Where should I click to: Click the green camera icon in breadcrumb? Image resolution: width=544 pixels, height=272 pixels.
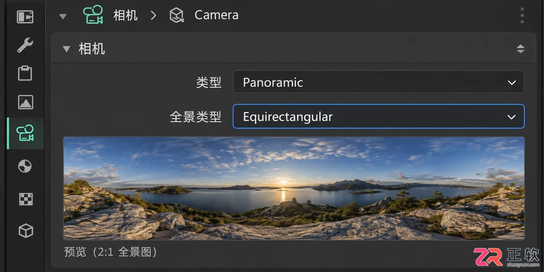(93, 15)
